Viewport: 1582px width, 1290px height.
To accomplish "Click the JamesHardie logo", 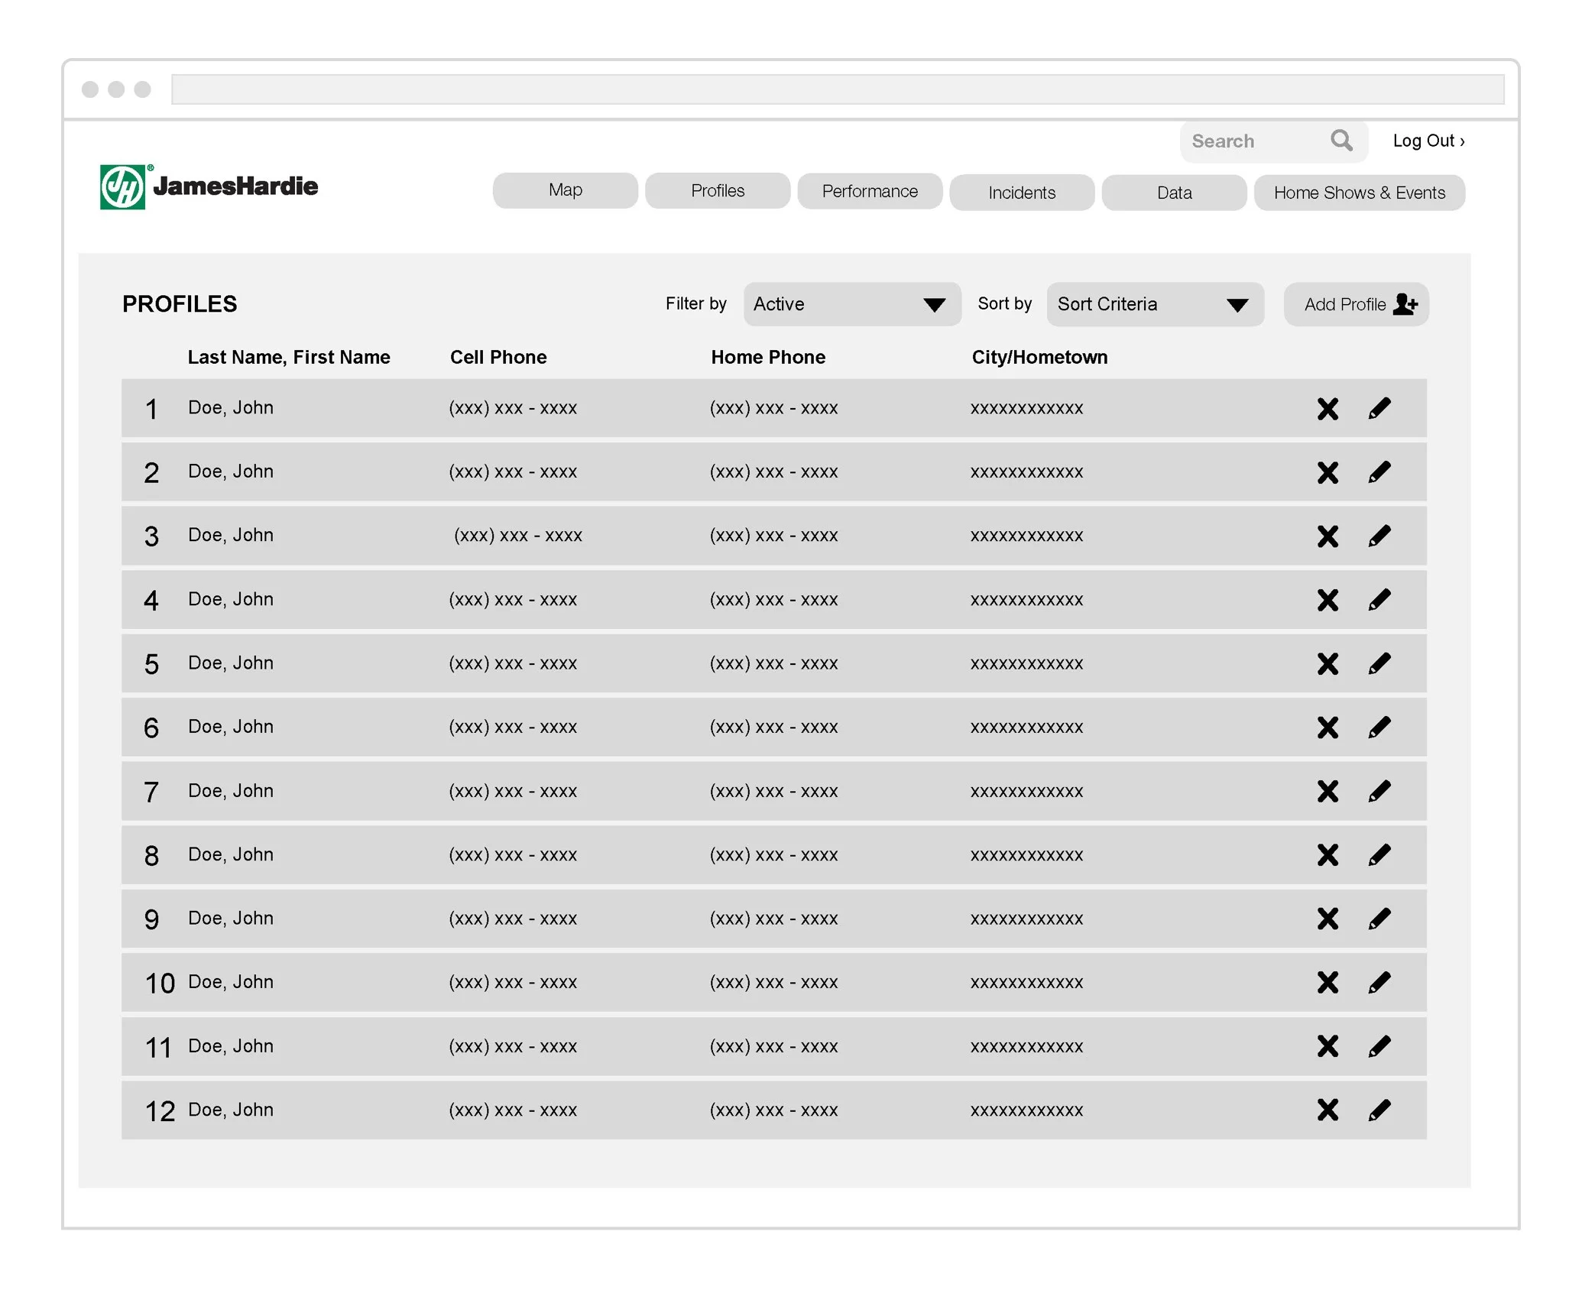I will coord(209,186).
